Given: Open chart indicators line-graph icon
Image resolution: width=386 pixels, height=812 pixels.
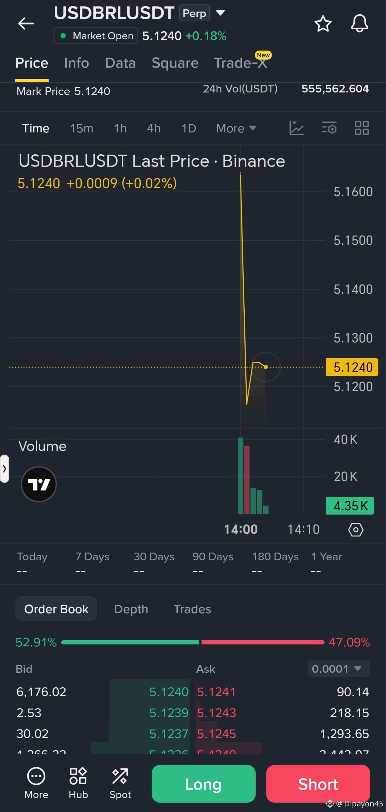Looking at the screenshot, I should pos(297,128).
